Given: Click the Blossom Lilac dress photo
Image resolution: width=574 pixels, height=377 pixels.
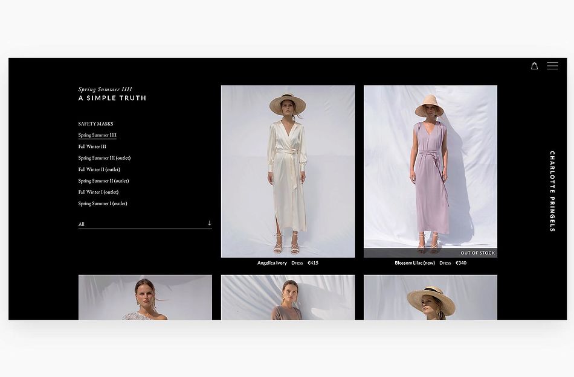Looking at the screenshot, I should pyautogui.click(x=430, y=169).
